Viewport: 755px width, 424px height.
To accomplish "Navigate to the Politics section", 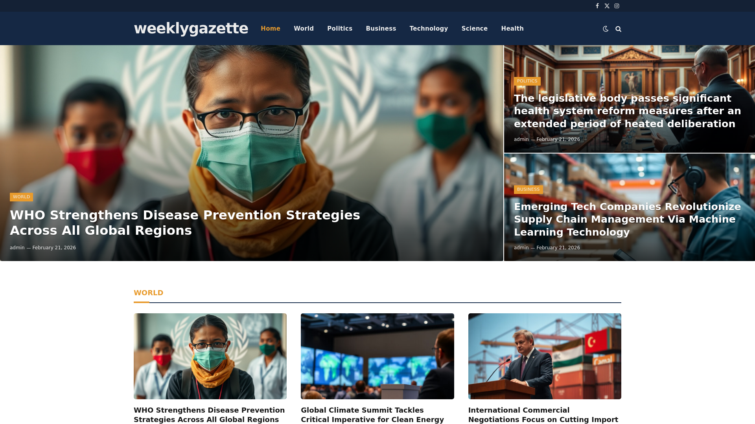I will (340, 29).
